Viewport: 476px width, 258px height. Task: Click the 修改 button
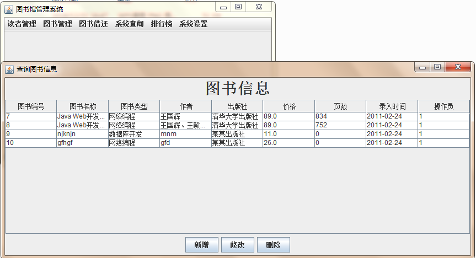click(x=237, y=245)
